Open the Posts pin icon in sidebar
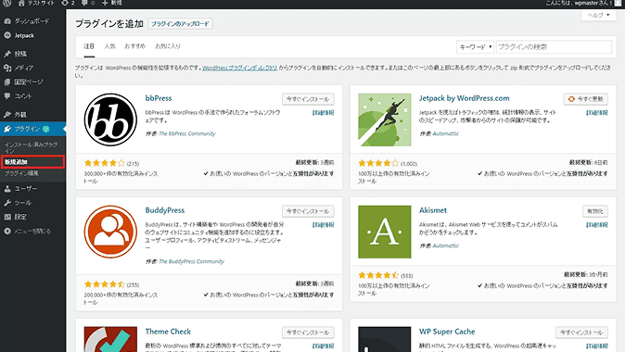Viewport: 625px width, 352px height. [7, 54]
